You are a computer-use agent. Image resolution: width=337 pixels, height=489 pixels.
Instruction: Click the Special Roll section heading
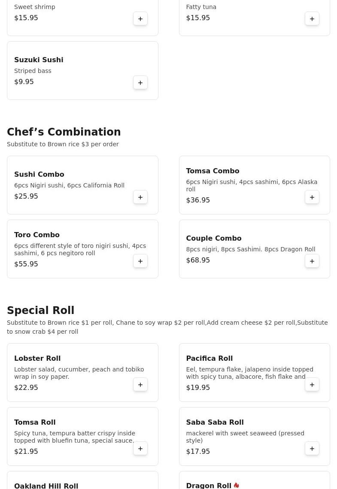pos(40,310)
